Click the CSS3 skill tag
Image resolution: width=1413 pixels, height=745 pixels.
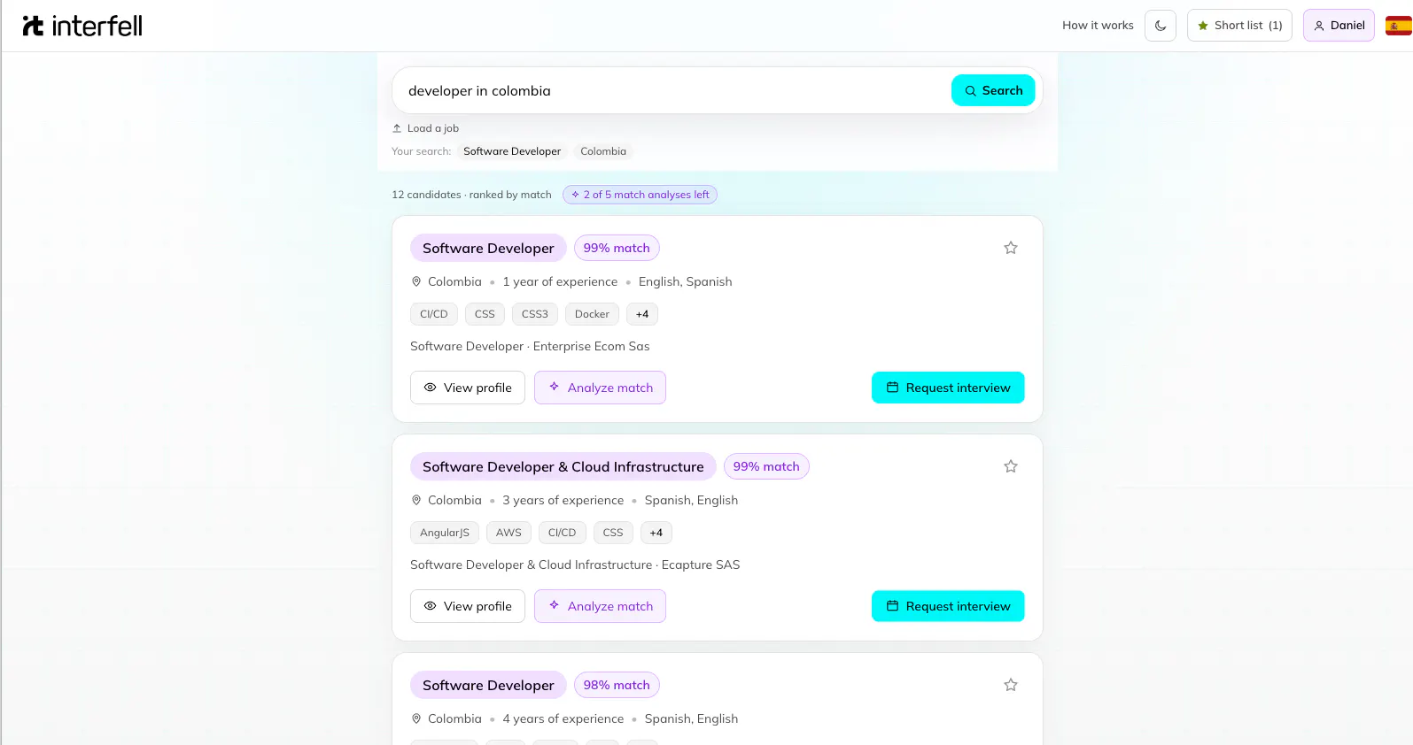535,314
